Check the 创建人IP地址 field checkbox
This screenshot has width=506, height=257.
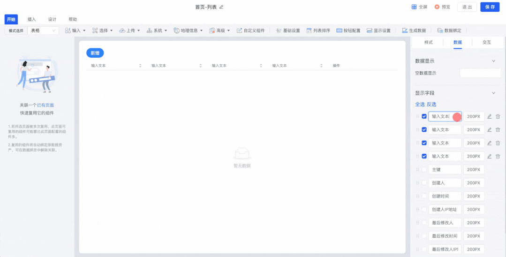(424, 209)
